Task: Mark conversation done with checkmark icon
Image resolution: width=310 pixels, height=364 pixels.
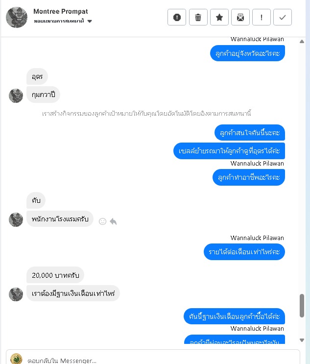Action: [x=283, y=17]
